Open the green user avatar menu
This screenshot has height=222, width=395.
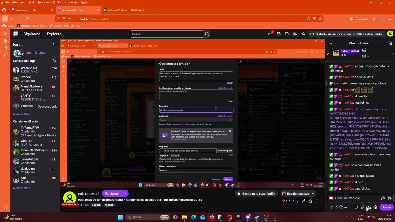[x=390, y=34]
